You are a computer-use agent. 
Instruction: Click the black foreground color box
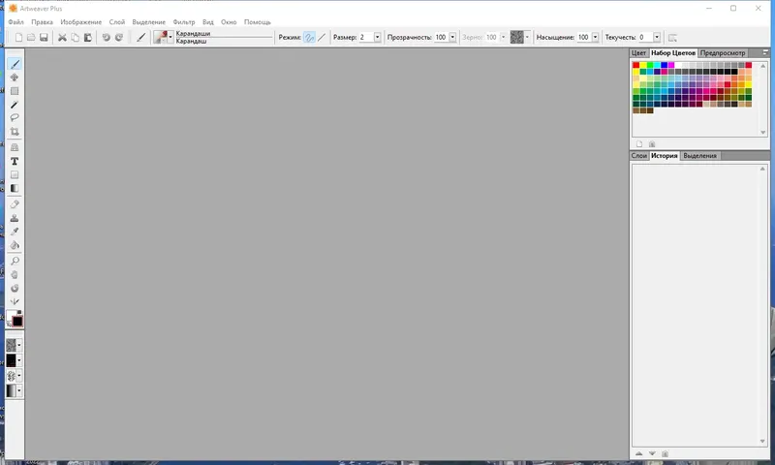click(x=17, y=322)
